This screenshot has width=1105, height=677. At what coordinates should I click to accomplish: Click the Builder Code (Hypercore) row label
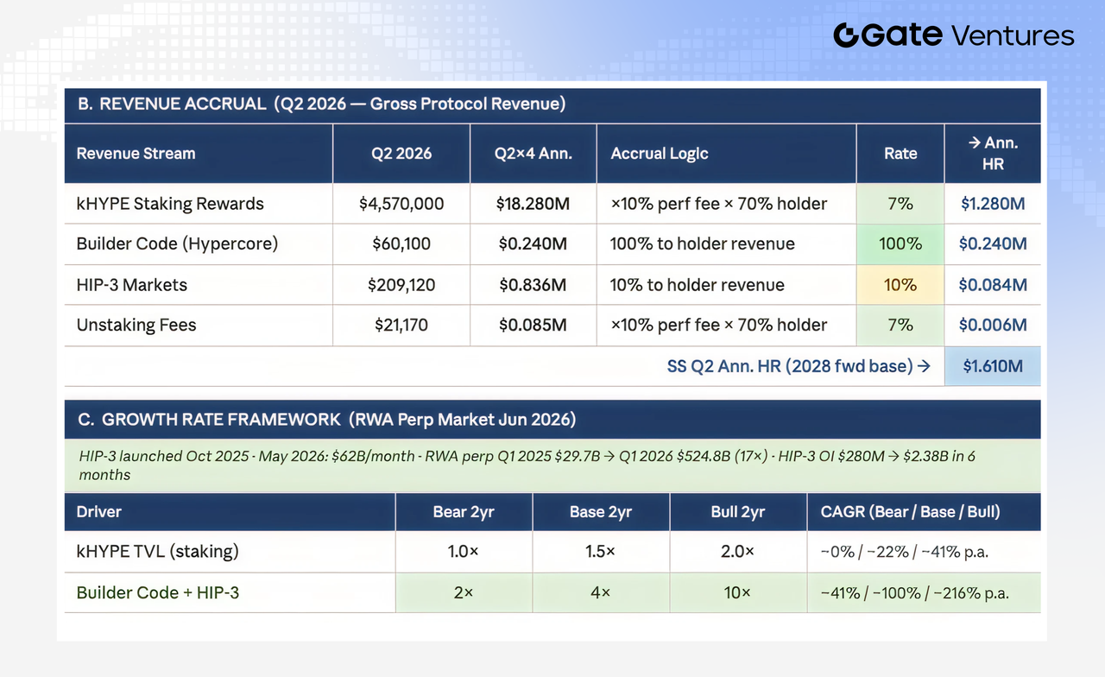tap(177, 244)
